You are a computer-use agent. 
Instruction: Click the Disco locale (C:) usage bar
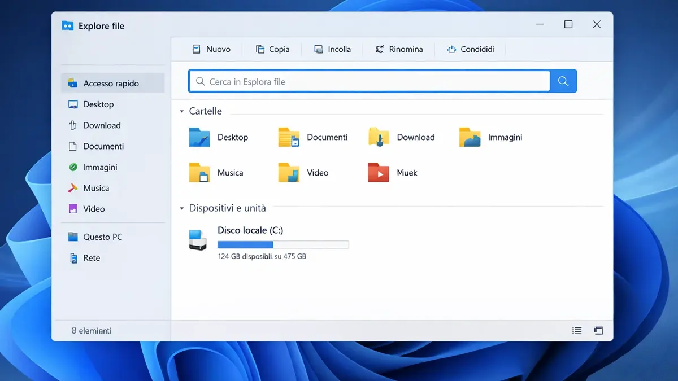(x=283, y=245)
